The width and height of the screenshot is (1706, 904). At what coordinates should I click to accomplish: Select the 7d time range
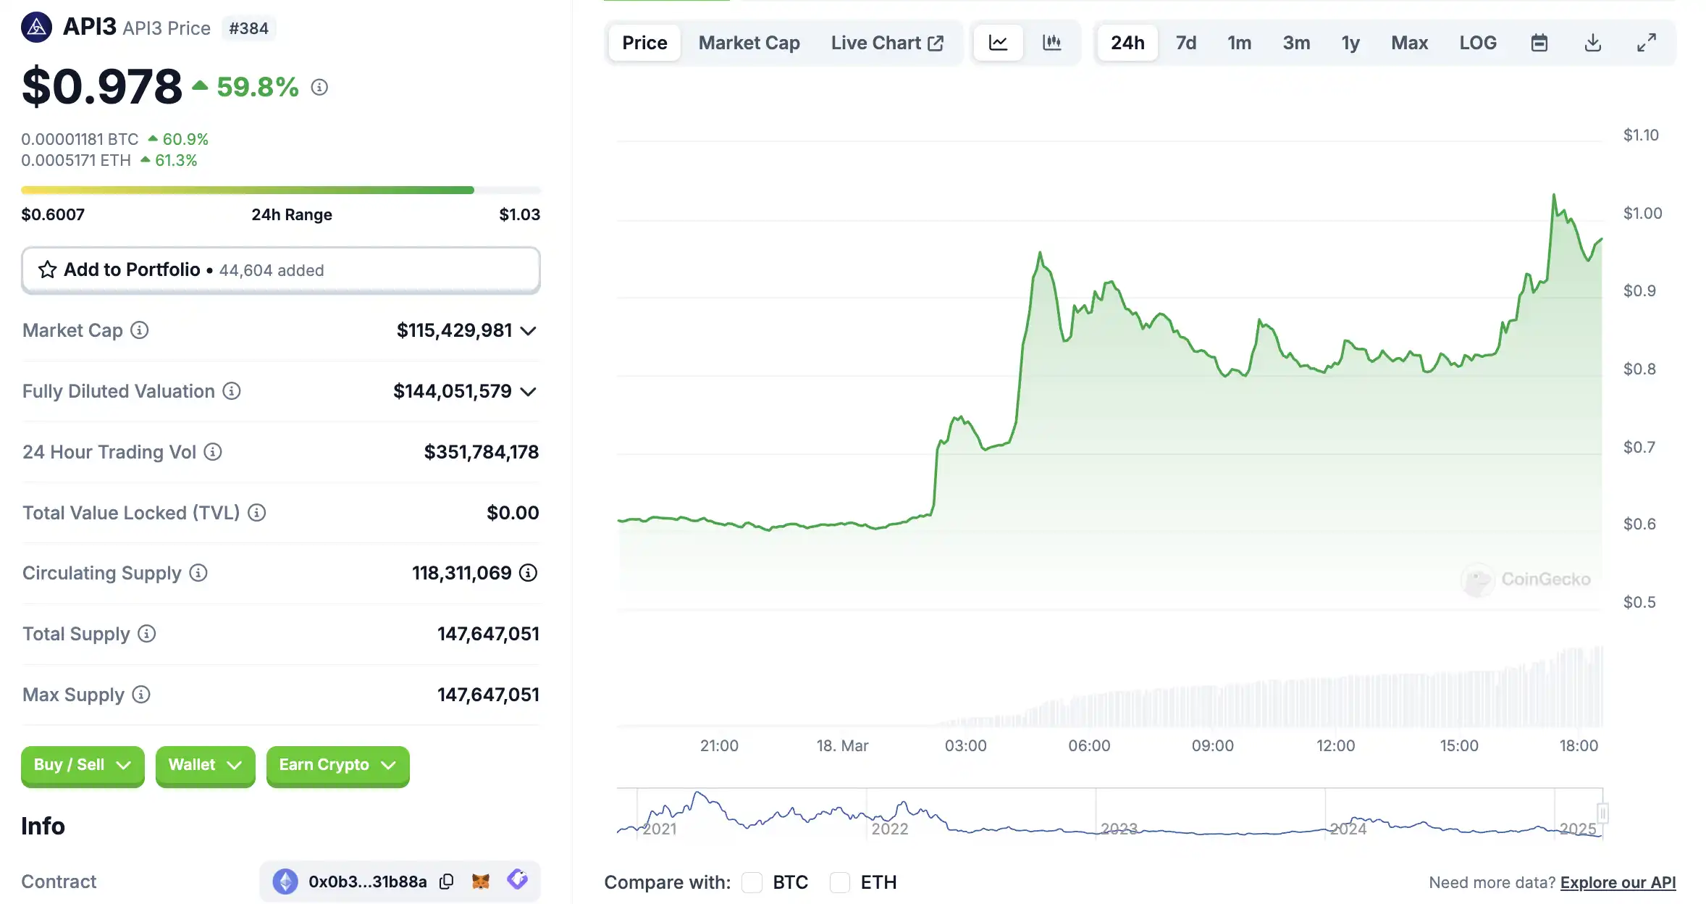pyautogui.click(x=1186, y=43)
